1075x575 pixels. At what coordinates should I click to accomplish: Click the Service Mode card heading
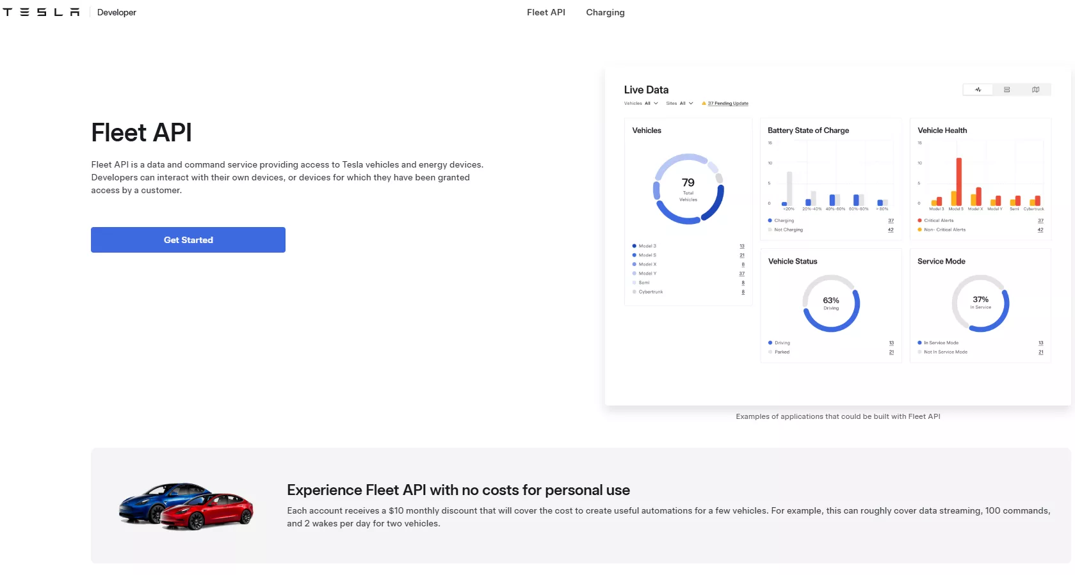point(941,262)
